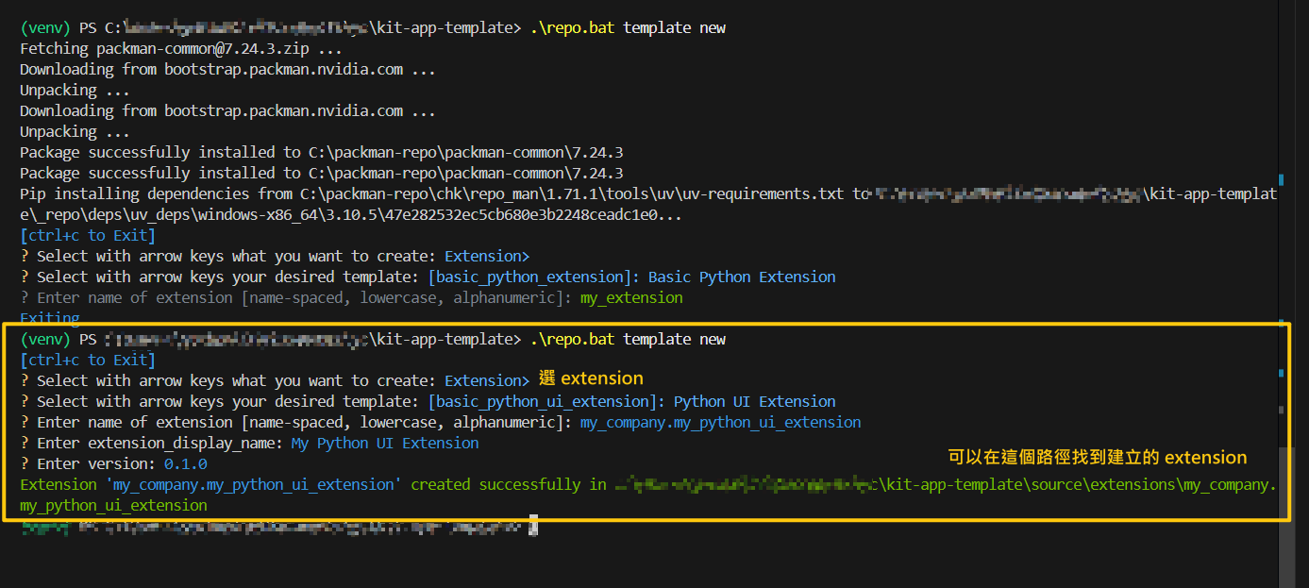
Task: Click the 'my_company.my_python_ui_extension' name entry
Action: (x=720, y=423)
